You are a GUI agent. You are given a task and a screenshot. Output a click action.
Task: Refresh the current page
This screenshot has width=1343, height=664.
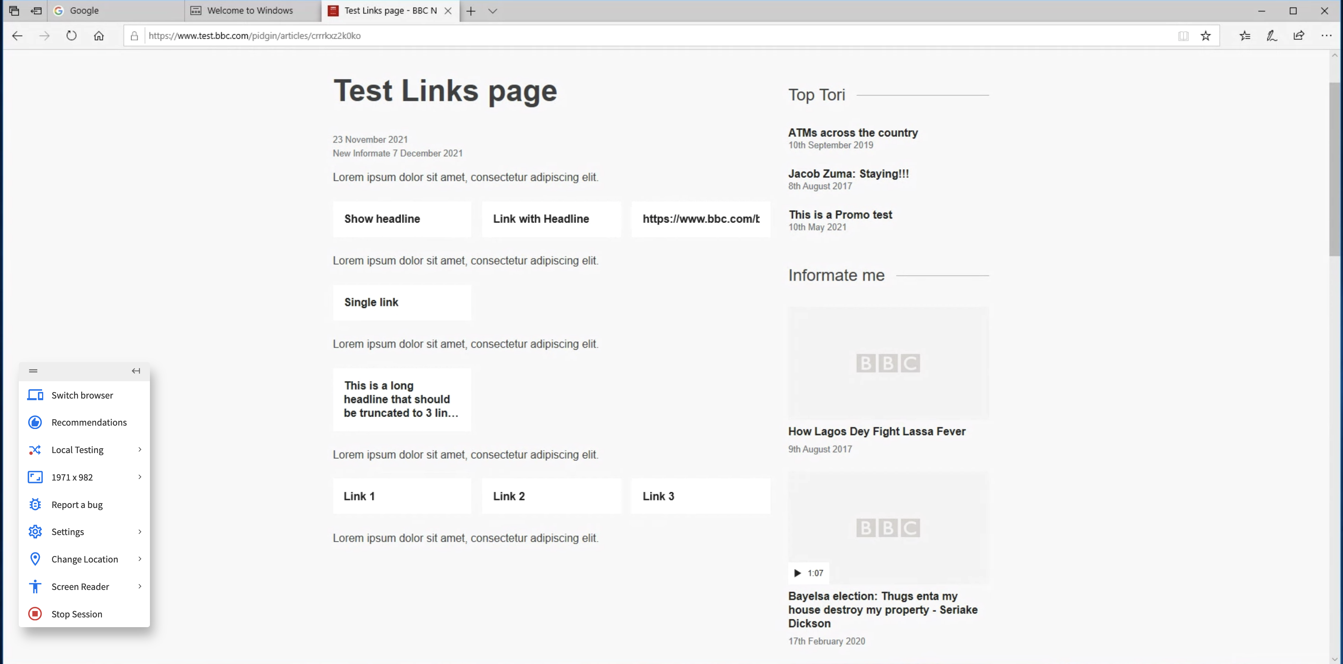click(71, 35)
